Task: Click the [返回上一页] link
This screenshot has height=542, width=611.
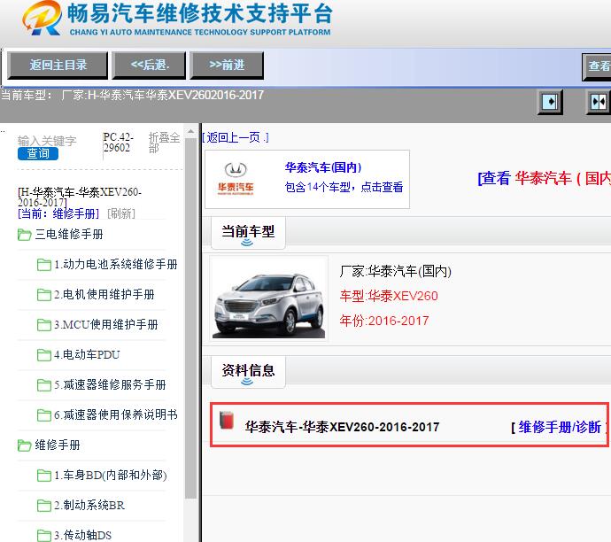Action: point(236,137)
